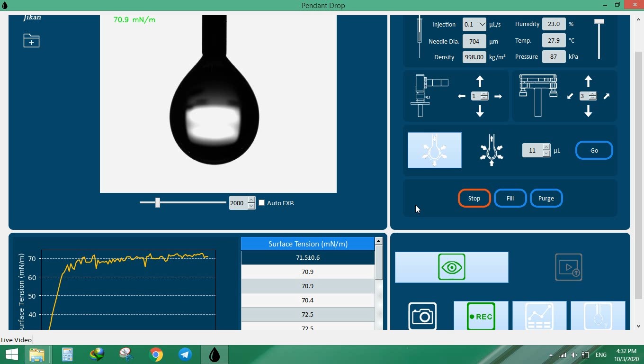Image resolution: width=644 pixels, height=364 pixels.
Task: Click the Fill button
Action: tap(510, 198)
